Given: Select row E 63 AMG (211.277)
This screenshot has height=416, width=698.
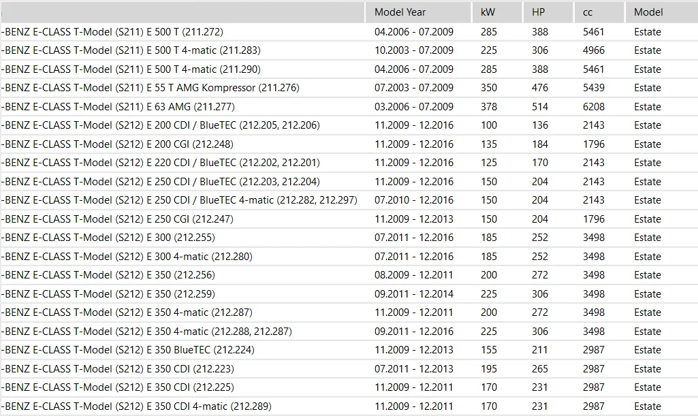Looking at the screenshot, I should [x=349, y=107].
